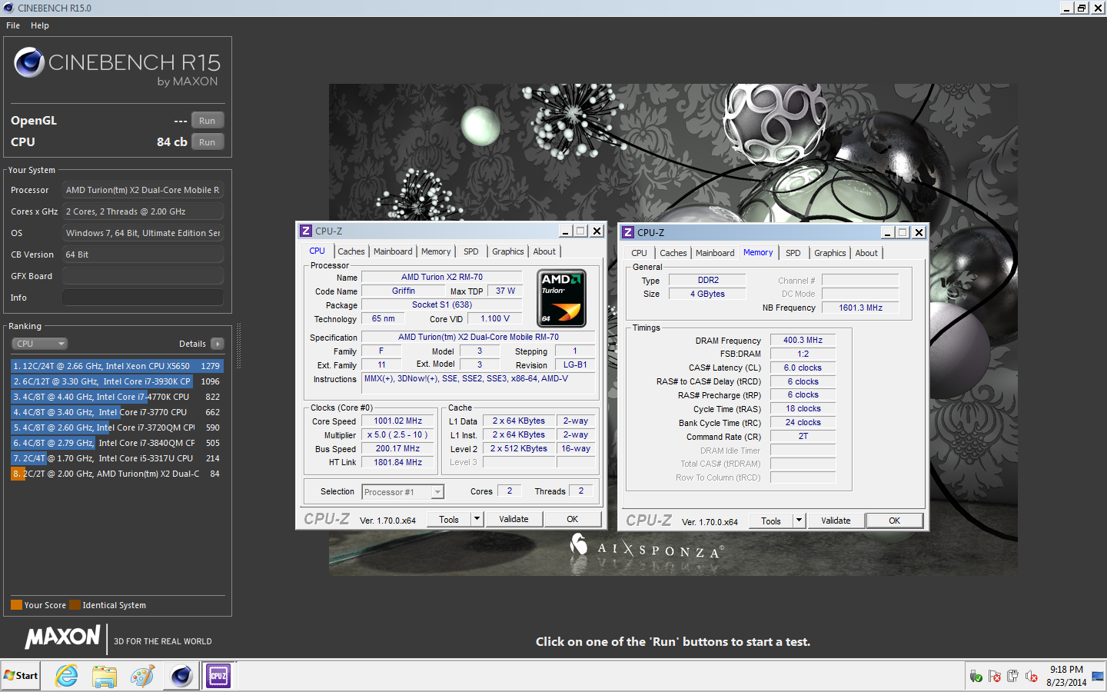Expand the ranking Details arrow
Viewport: 1107px width, 692px height.
218,344
